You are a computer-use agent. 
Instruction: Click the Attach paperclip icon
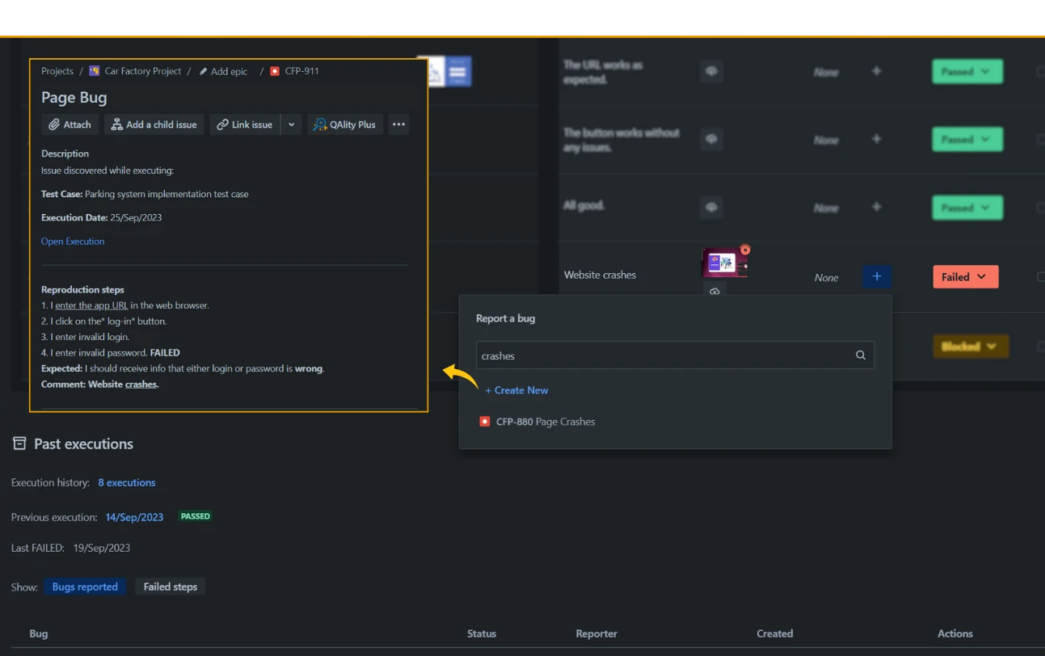tap(54, 124)
